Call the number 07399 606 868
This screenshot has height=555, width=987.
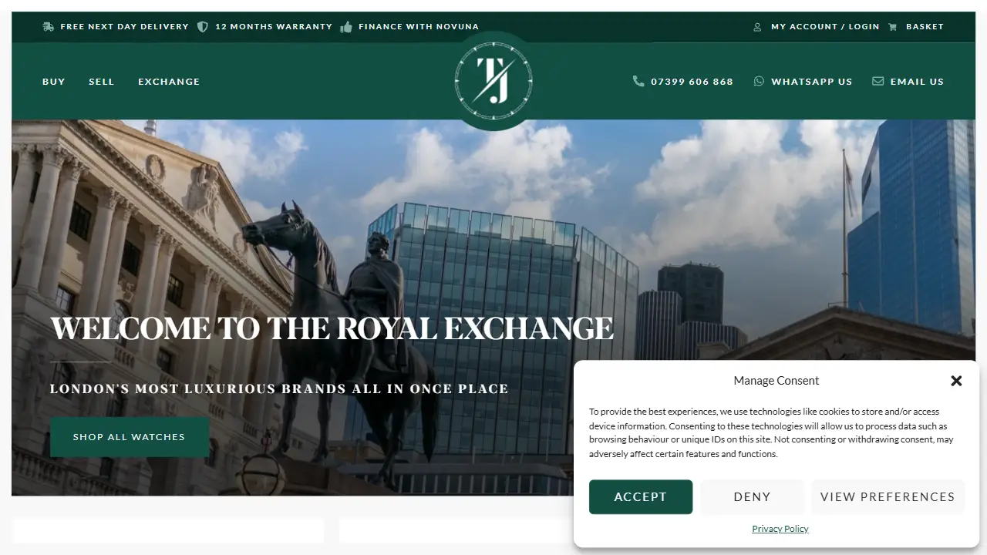coord(692,81)
